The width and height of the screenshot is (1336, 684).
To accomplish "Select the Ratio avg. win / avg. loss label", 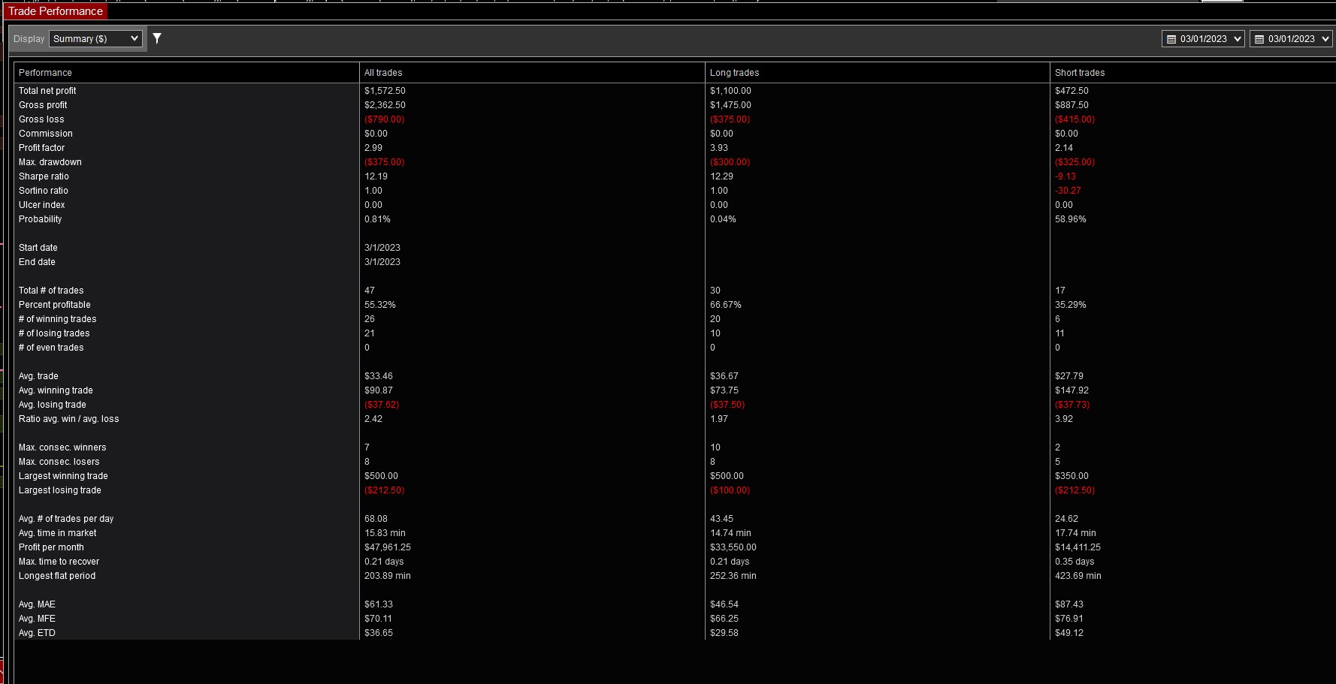I will [69, 419].
